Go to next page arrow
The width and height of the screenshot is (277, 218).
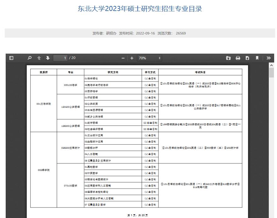click(x=48, y=58)
